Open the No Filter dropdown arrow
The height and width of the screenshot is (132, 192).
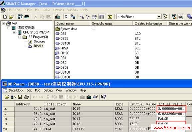point(159,17)
